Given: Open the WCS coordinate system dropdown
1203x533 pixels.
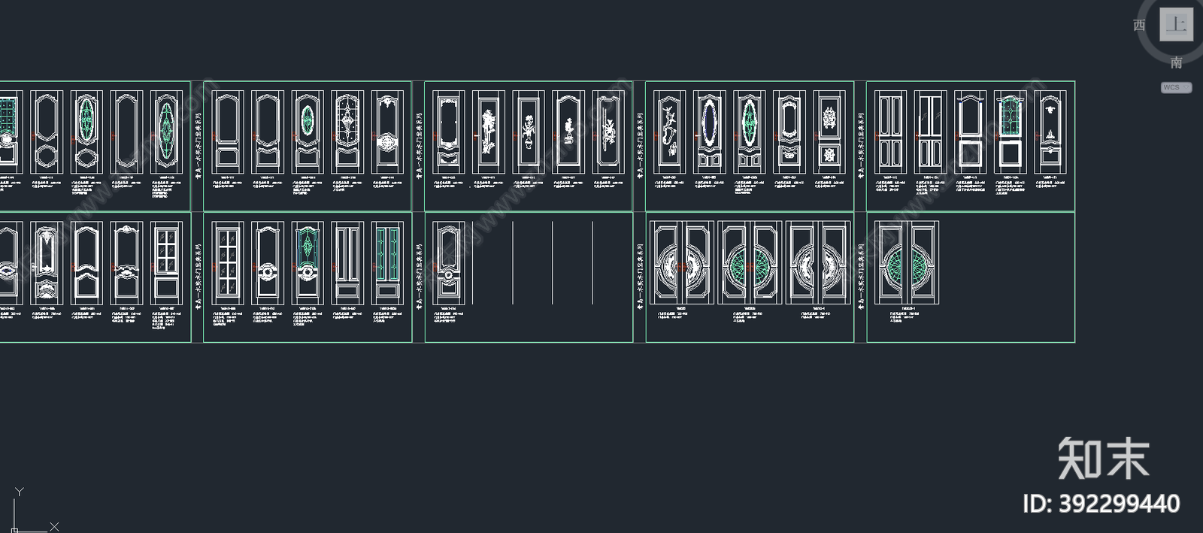Looking at the screenshot, I should (1176, 88).
